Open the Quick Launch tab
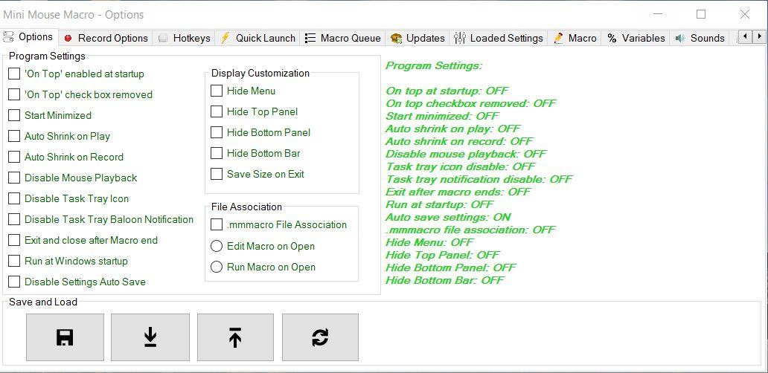768x373 pixels. click(257, 38)
